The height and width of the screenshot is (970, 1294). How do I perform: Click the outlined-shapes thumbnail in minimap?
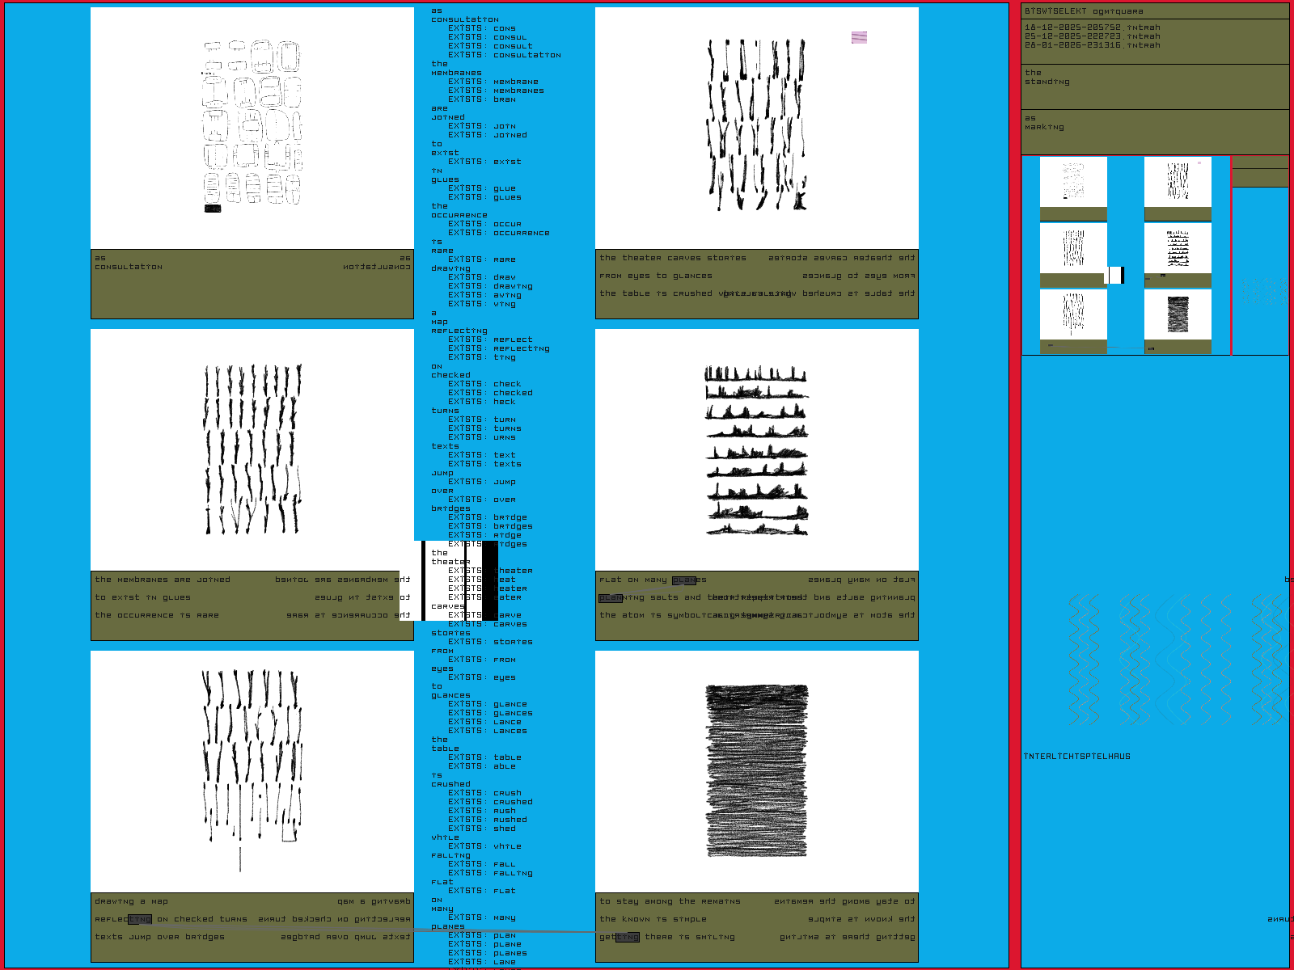click(1073, 181)
